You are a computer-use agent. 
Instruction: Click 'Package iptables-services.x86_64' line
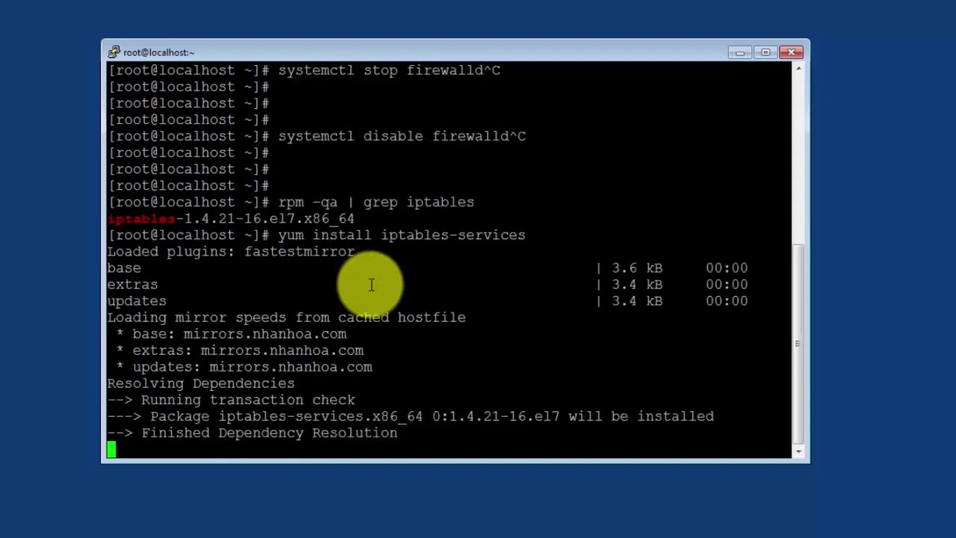(411, 416)
